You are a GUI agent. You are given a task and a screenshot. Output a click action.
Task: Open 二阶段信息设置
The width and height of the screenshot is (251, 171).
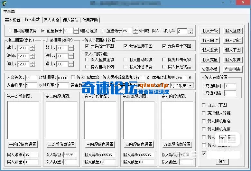tap(61, 144)
